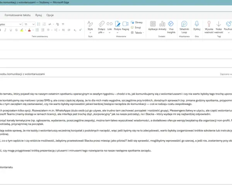
Task: Decrease the paragraph indent
Action: 37,30
